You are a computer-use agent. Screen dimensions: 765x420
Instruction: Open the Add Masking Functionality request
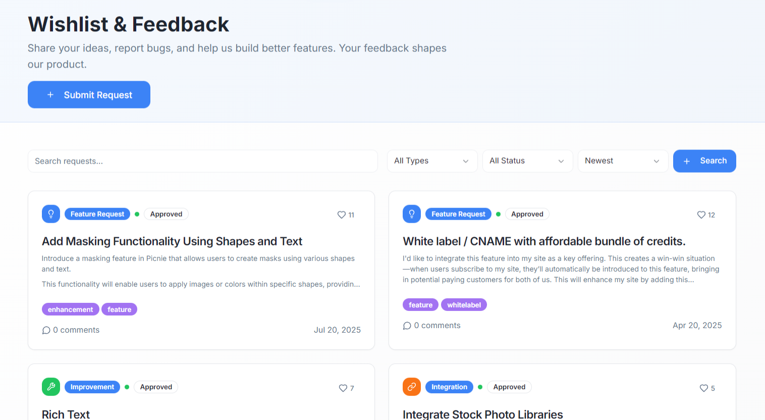[x=172, y=241]
